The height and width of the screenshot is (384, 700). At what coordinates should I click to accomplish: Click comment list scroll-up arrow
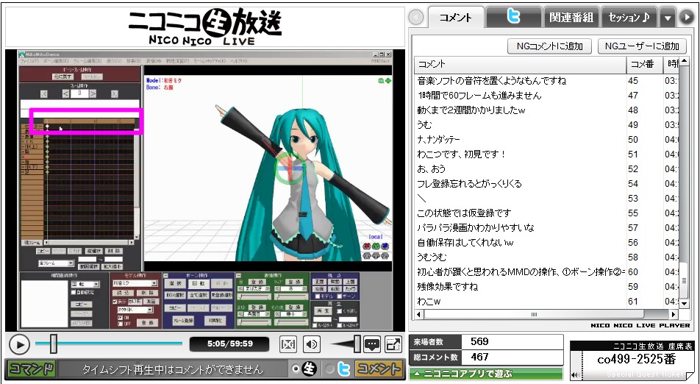pos(684,61)
